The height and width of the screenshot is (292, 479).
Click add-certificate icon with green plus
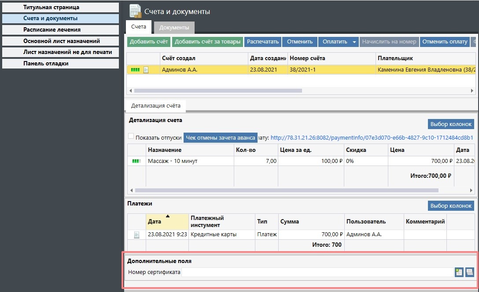pyautogui.click(x=459, y=272)
